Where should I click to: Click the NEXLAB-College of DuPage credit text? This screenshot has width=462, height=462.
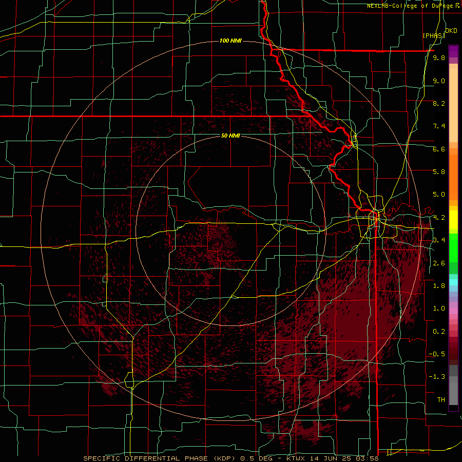[414, 6]
